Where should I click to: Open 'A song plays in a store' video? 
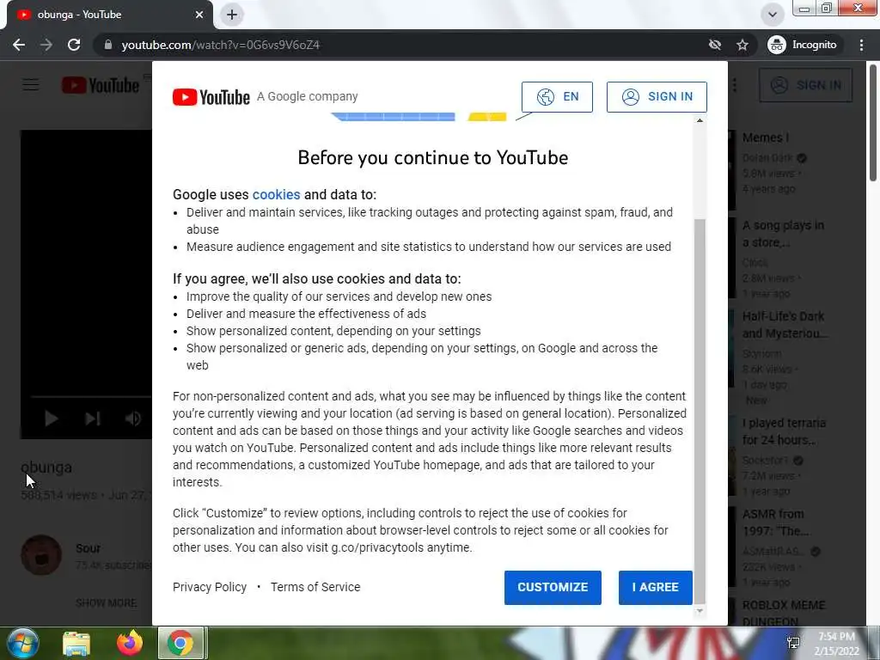click(x=783, y=234)
